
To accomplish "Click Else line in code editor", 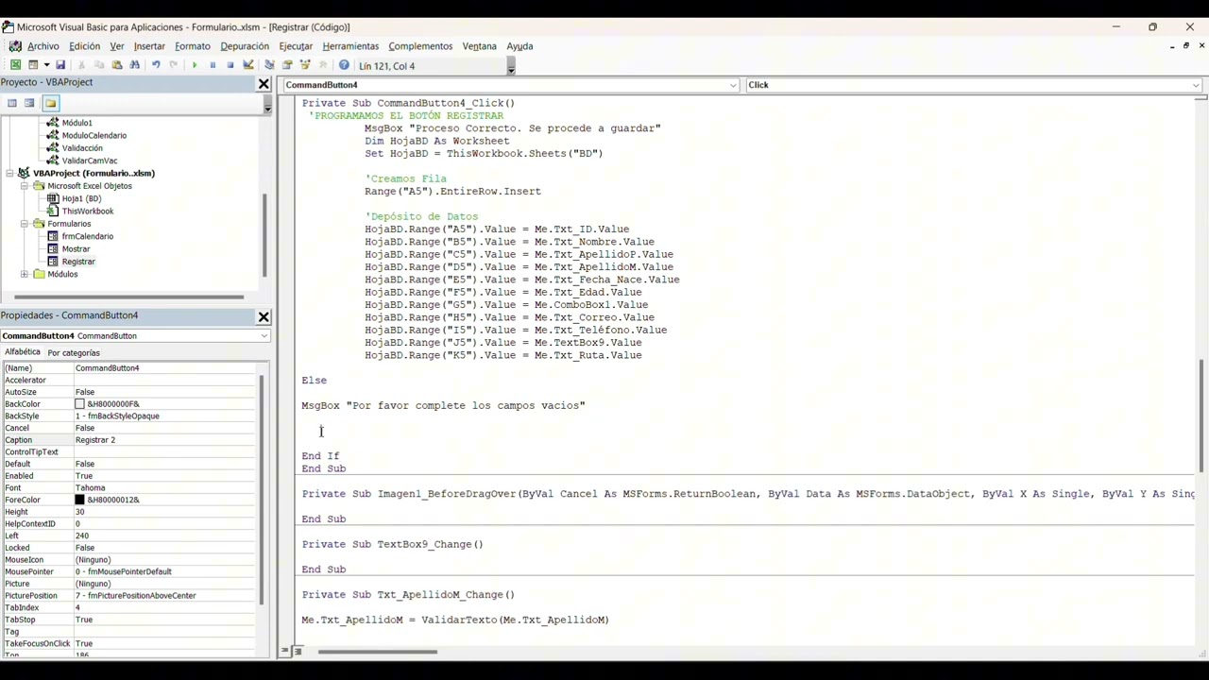I will point(315,381).
